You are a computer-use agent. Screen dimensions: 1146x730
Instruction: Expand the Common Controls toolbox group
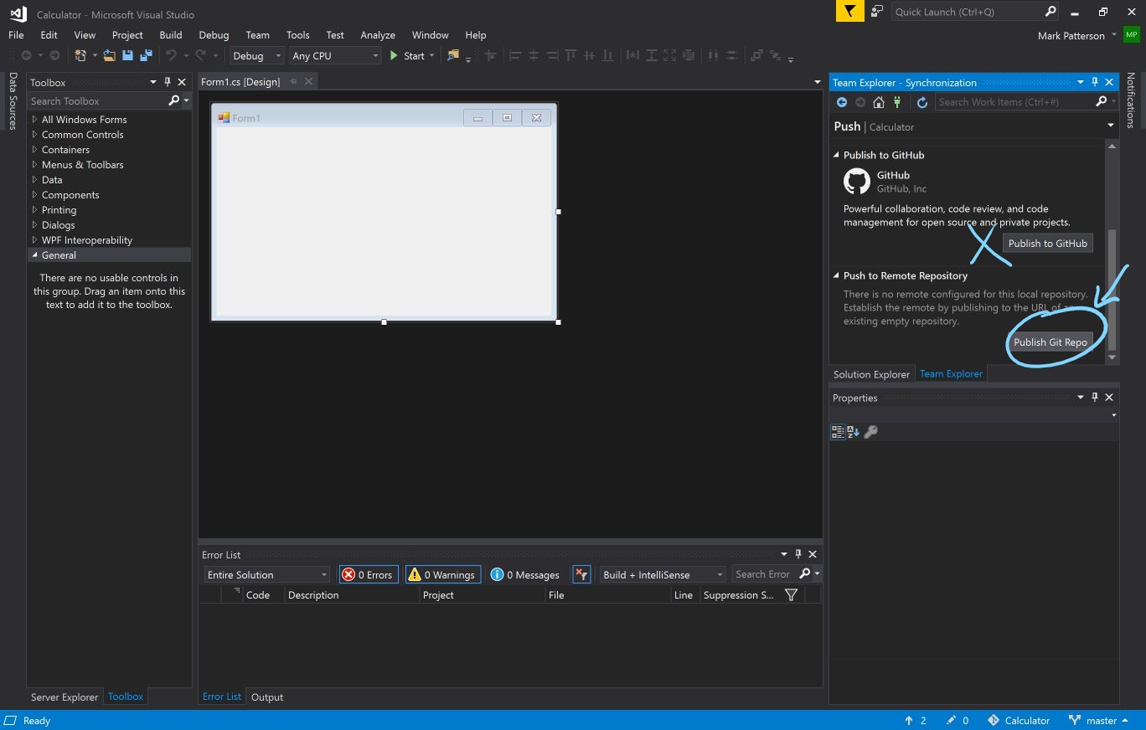coord(34,135)
